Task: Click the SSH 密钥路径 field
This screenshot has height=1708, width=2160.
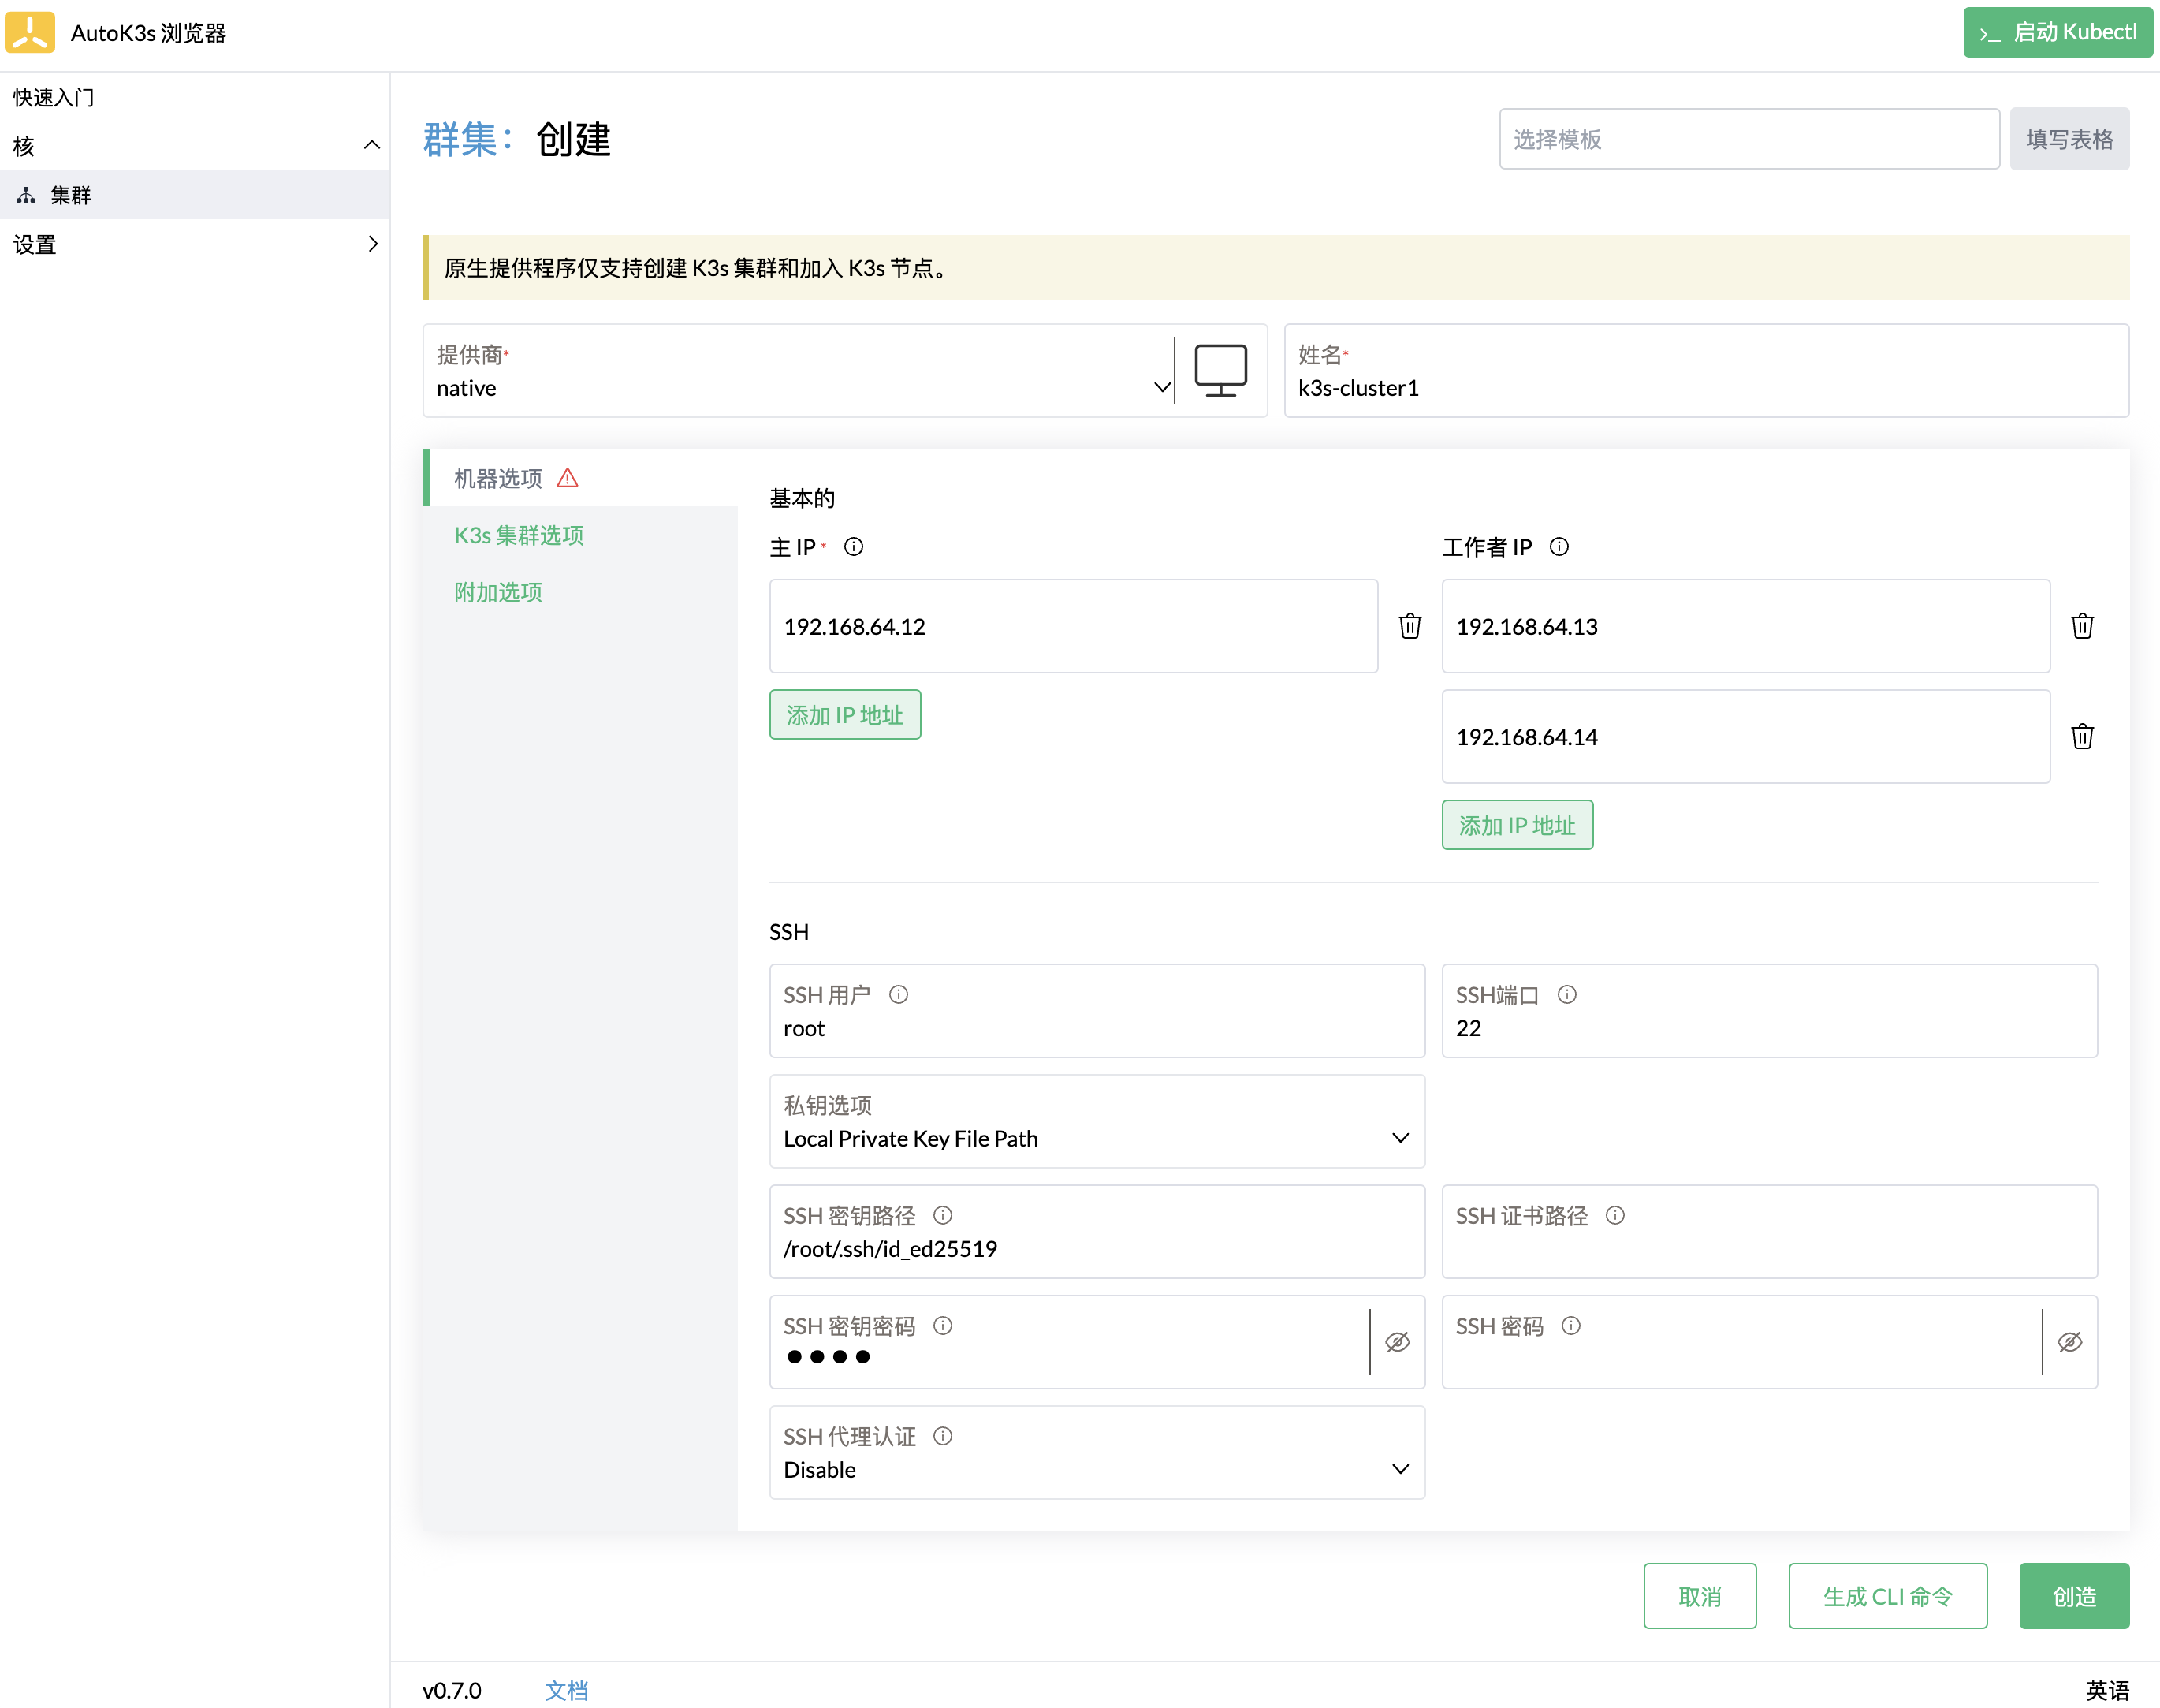Action: 1097,1231
